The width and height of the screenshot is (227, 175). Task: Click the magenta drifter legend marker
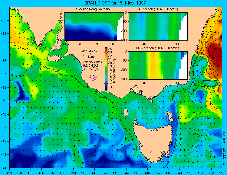94,80
